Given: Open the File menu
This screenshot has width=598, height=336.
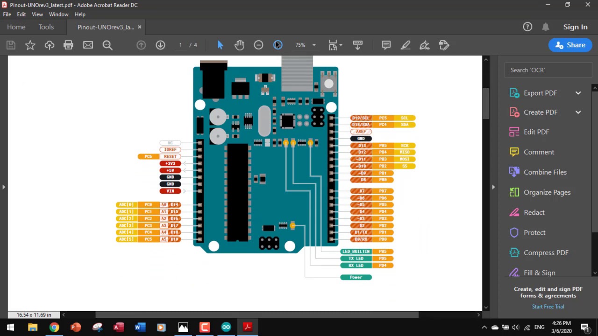Looking at the screenshot, I should (7, 14).
